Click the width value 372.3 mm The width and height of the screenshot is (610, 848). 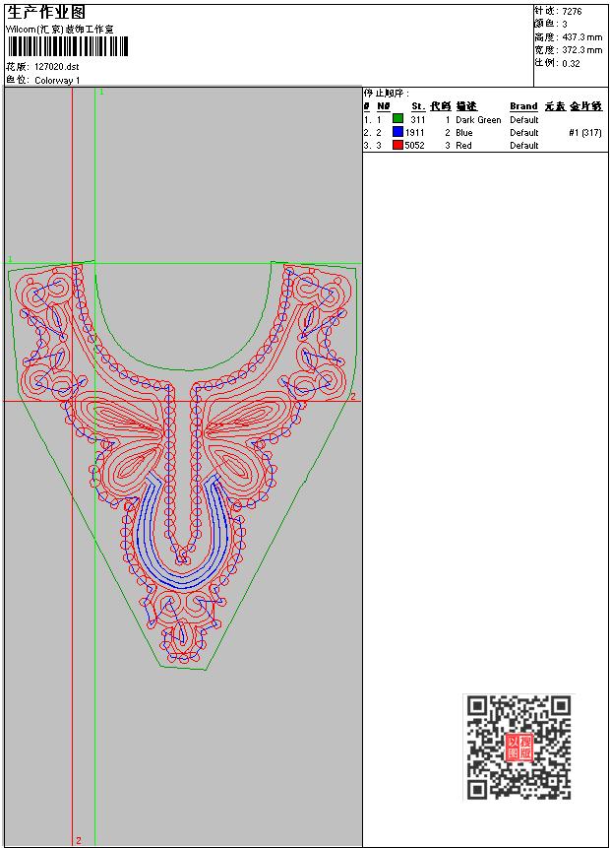[581, 50]
